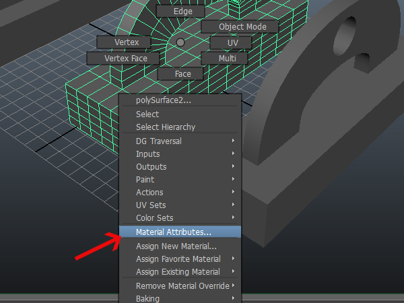
Task: Open the Actions submenu
Action: pyautogui.click(x=180, y=193)
